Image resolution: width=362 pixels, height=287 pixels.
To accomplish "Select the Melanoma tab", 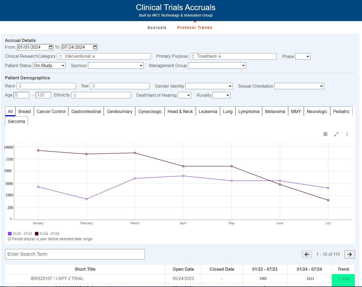I will pyautogui.click(x=275, y=111).
